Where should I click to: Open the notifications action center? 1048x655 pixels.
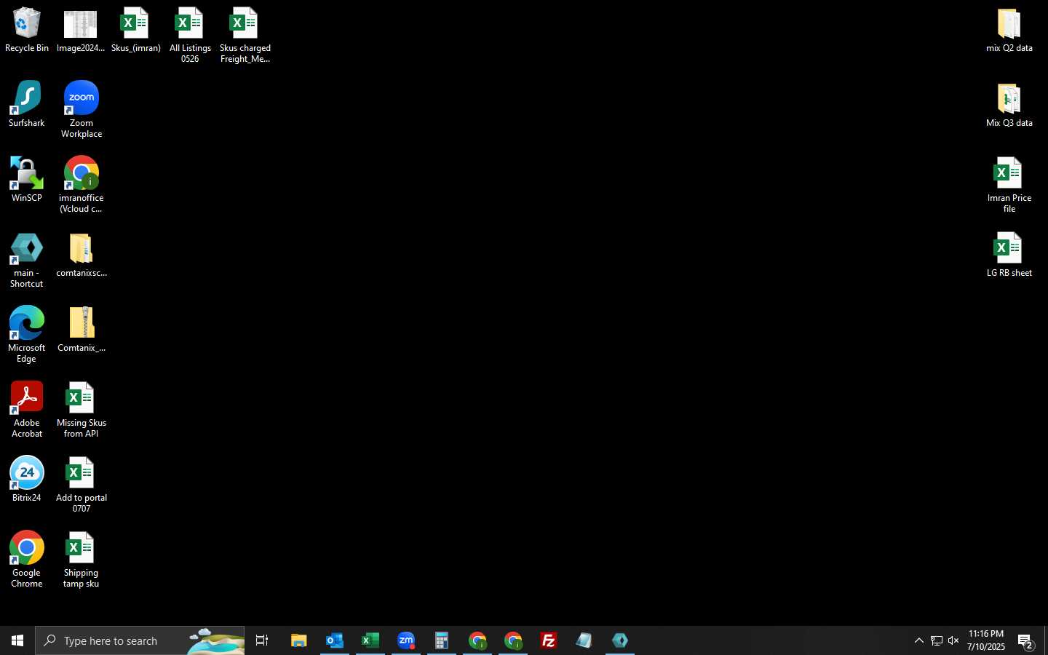pyautogui.click(x=1026, y=641)
